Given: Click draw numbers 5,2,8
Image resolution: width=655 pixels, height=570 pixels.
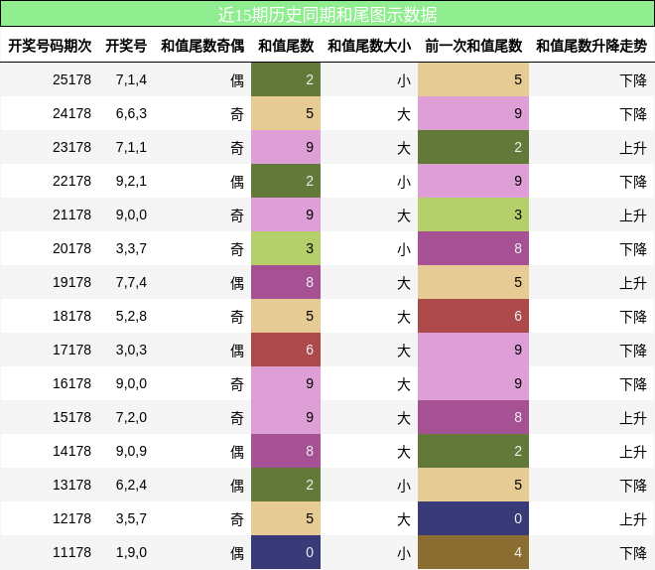Looking at the screenshot, I should [x=131, y=317].
